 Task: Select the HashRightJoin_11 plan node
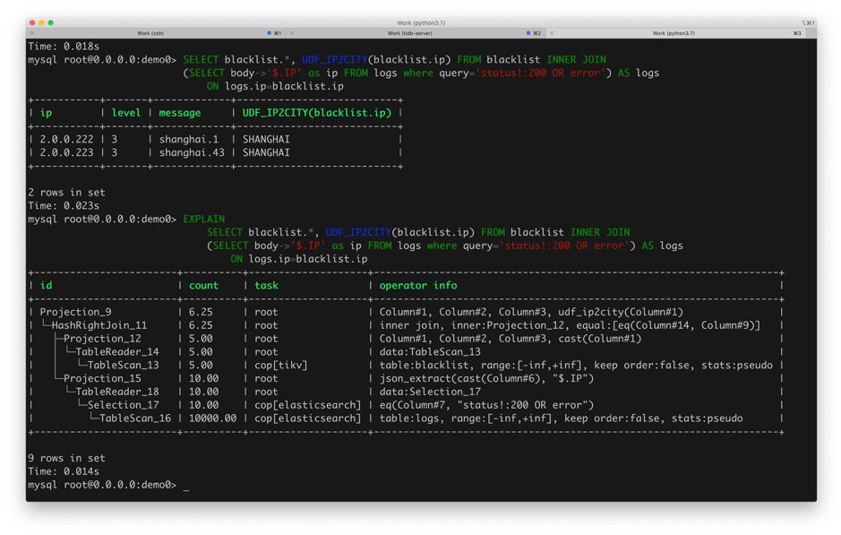coord(99,325)
